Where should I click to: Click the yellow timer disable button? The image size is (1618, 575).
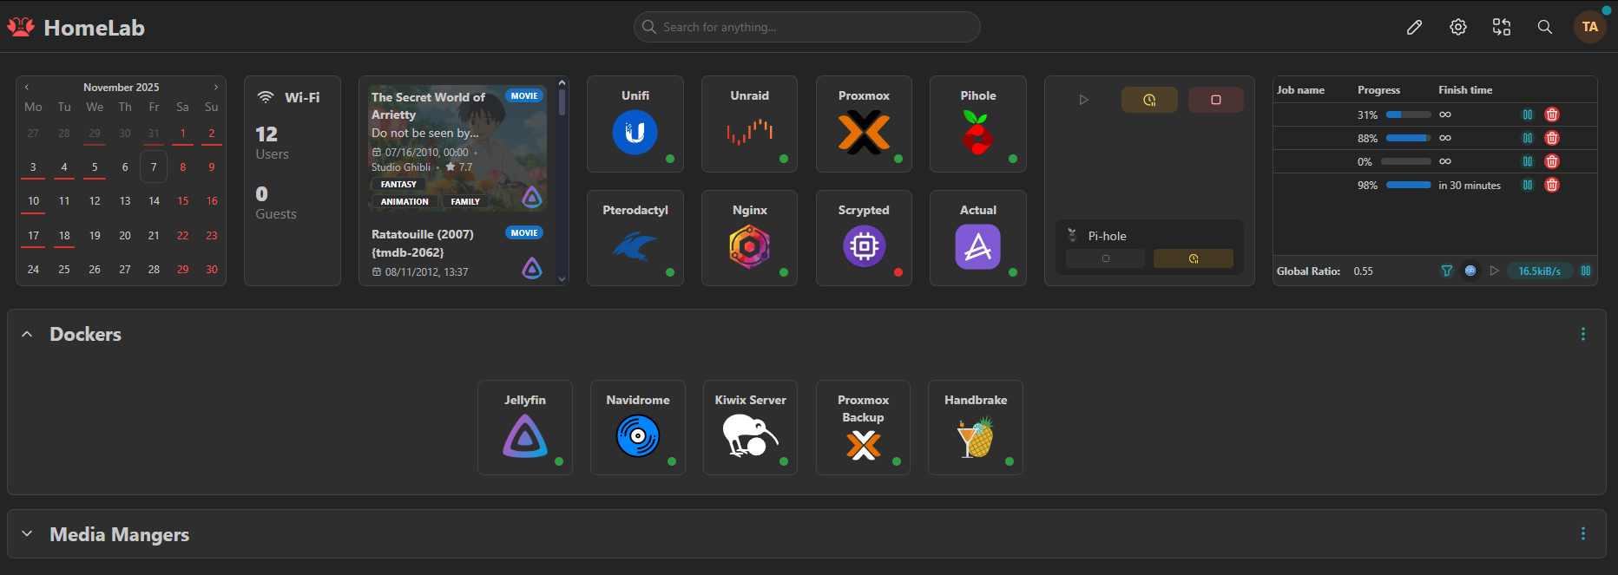coord(1149,100)
